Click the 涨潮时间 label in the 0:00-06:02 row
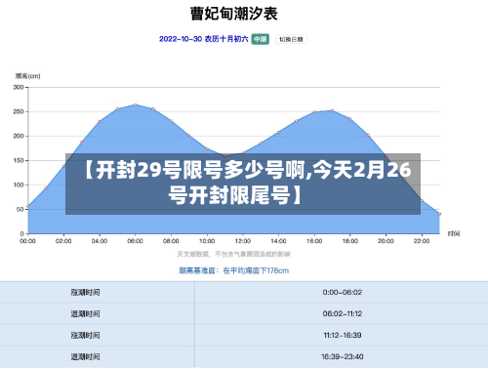The image size is (488, 369). tap(85, 292)
